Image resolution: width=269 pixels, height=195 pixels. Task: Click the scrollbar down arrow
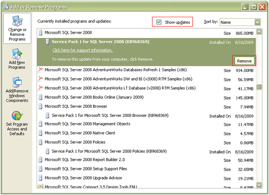tap(259, 185)
